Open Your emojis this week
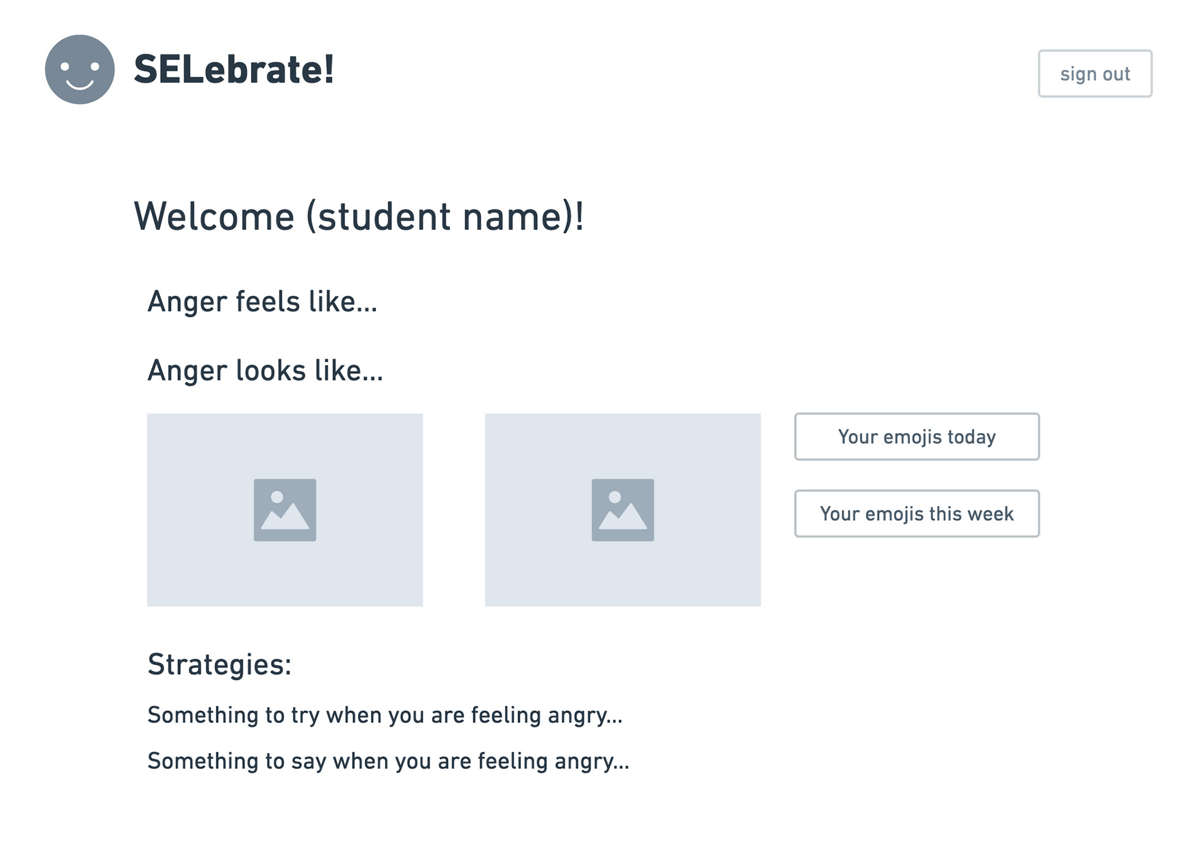This screenshot has height=864, width=1177. pyautogui.click(x=916, y=513)
